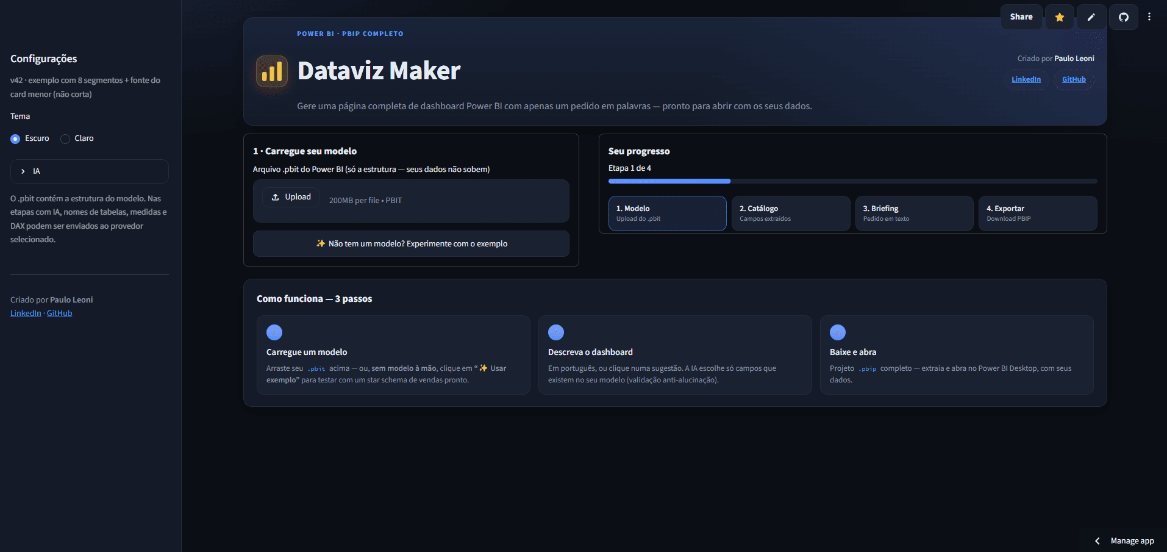This screenshot has height=552, width=1167.
Task: Click the step 2 circle in Descreva o dashboard
Action: coord(556,332)
